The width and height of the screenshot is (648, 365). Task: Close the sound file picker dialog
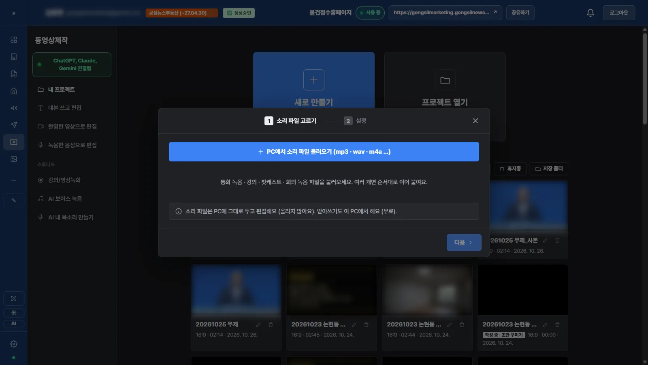475,121
